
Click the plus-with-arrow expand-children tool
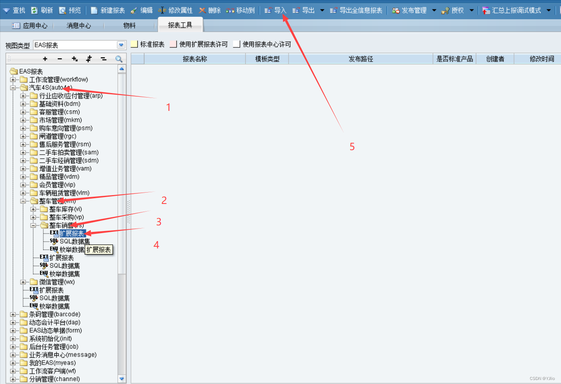tap(75, 59)
